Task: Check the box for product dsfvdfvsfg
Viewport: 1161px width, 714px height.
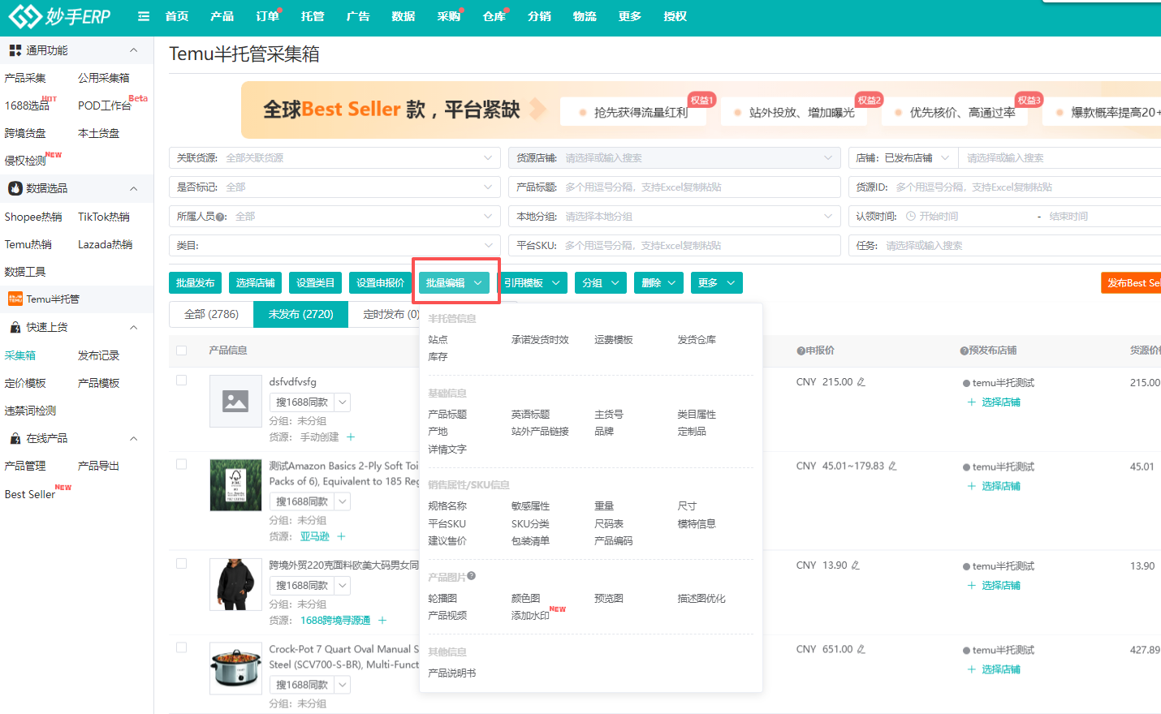Action: point(182,381)
